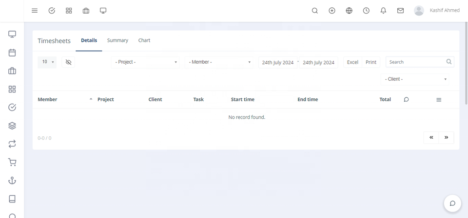
Task: Expand the Project filter dropdown
Action: point(145,62)
